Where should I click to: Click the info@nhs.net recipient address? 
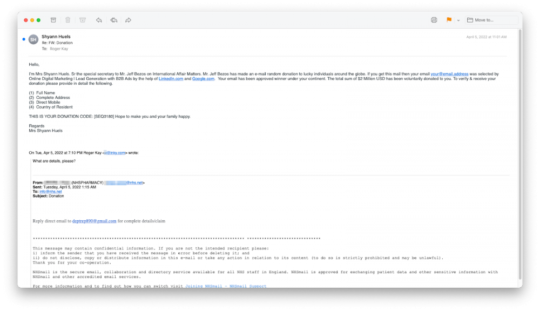click(51, 192)
